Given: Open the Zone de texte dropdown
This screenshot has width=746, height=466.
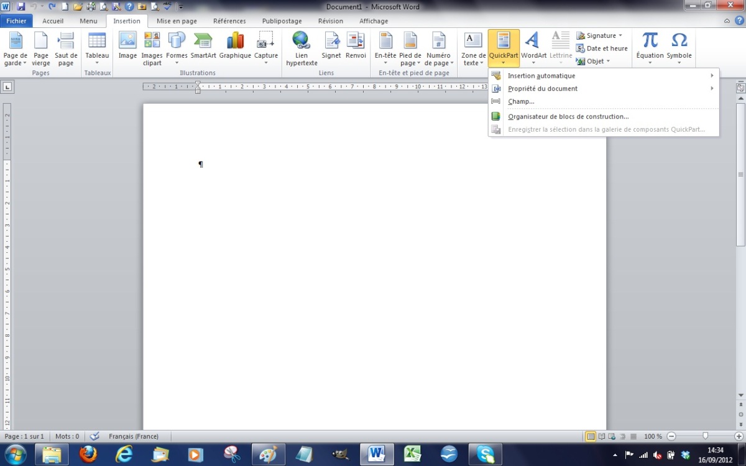Looking at the screenshot, I should point(474,49).
